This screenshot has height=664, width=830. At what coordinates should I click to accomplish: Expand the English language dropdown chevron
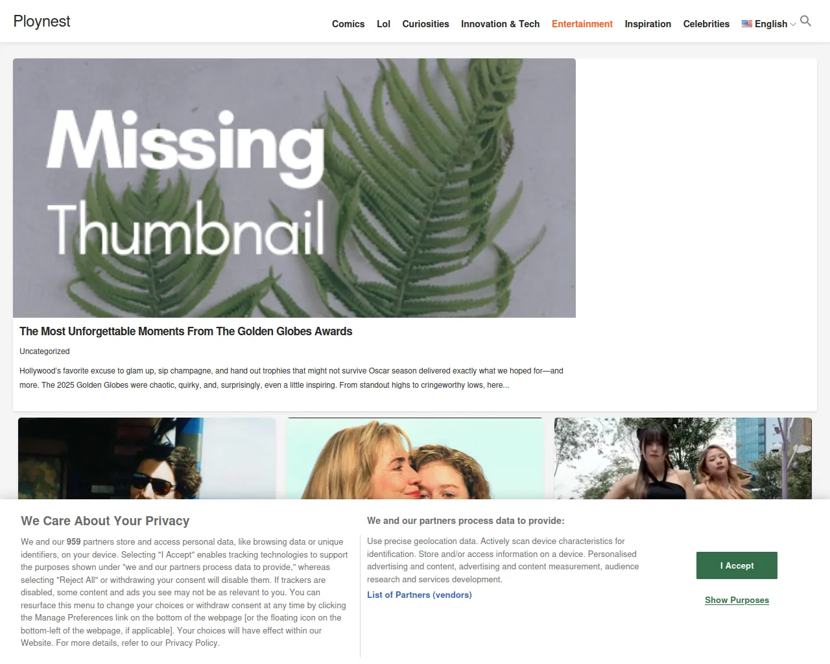pyautogui.click(x=793, y=25)
